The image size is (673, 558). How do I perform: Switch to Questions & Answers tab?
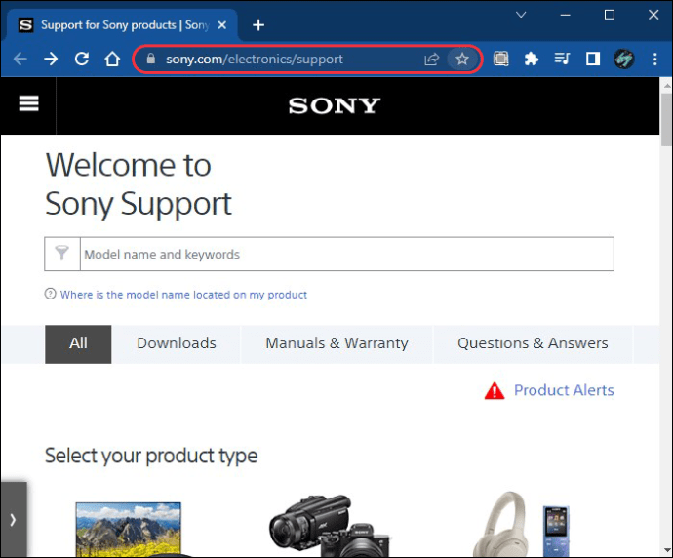pos(533,343)
